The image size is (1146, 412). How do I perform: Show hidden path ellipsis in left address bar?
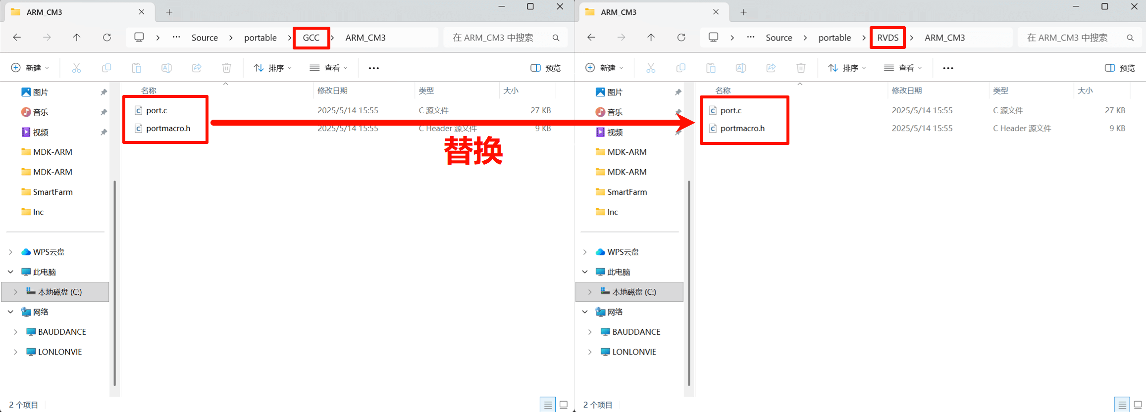(176, 37)
